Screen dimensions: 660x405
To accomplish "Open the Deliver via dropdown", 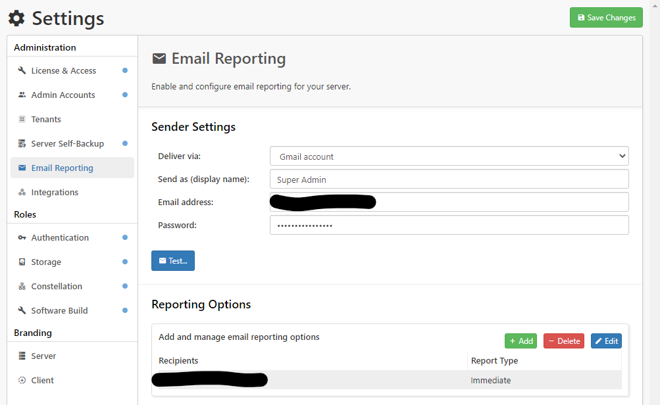I will click(x=449, y=156).
